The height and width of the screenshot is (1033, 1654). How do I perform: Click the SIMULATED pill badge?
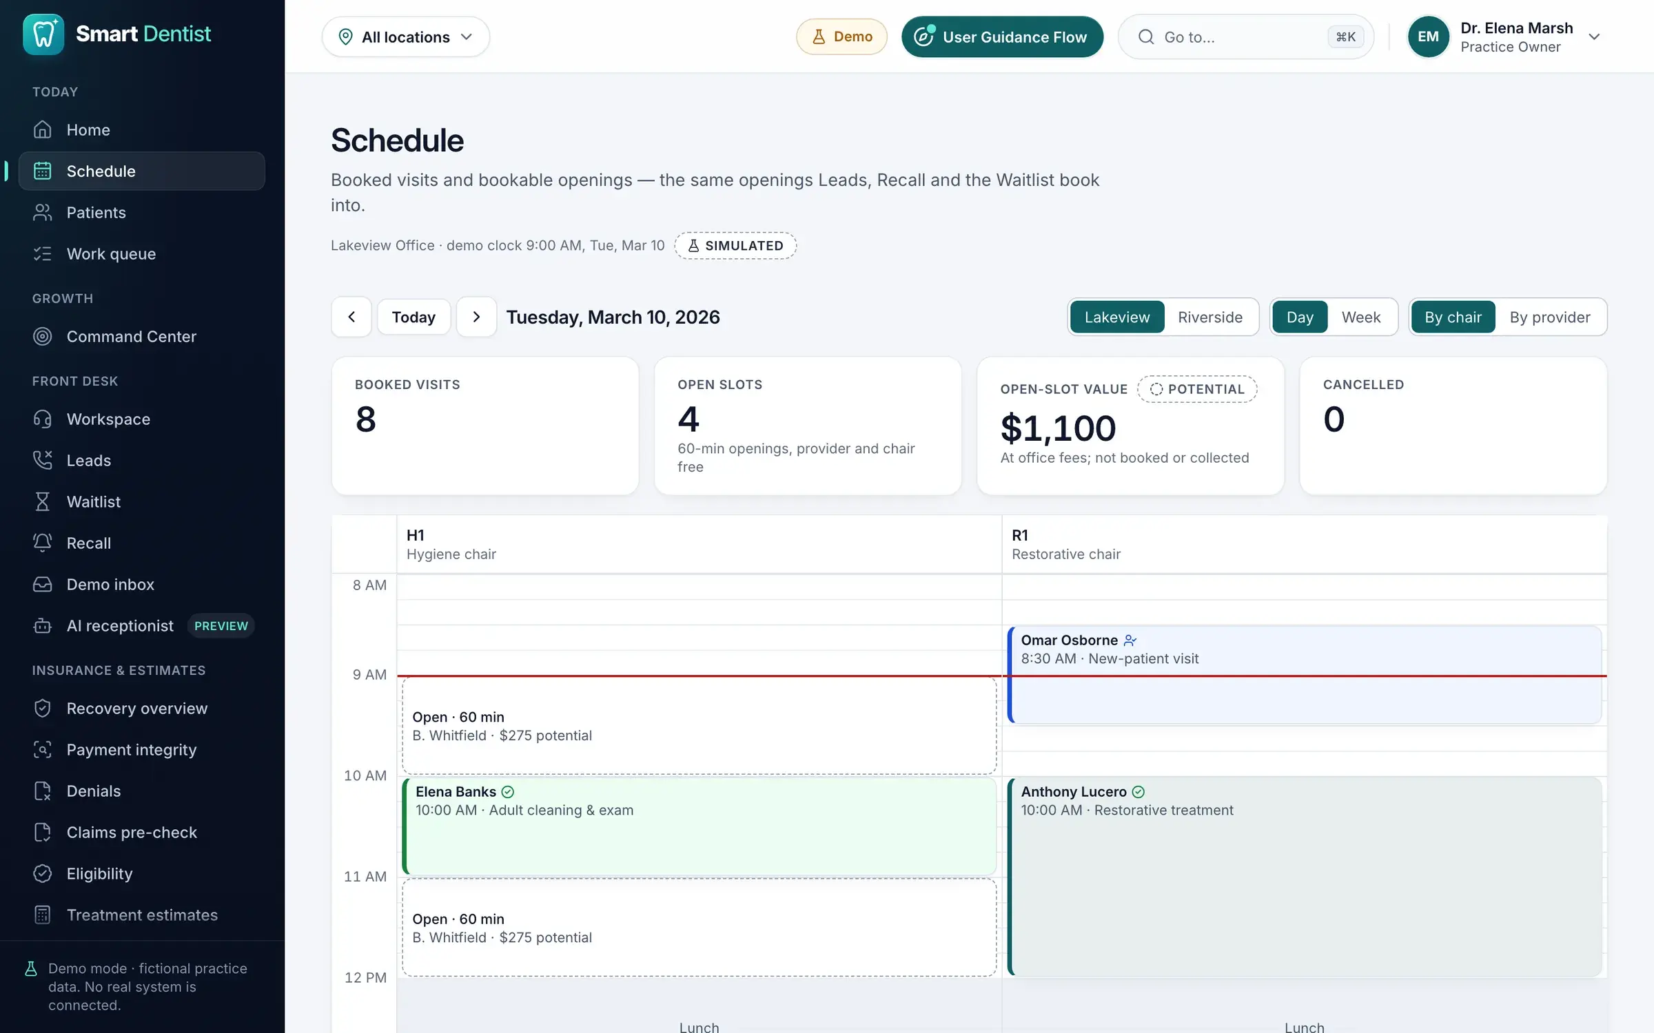pyautogui.click(x=735, y=246)
